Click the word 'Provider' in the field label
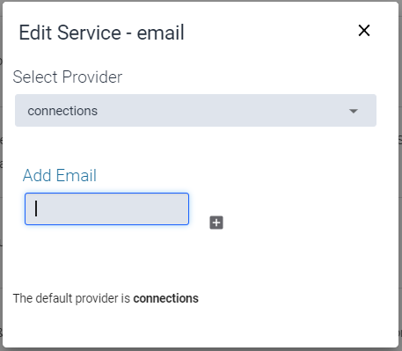 [92, 77]
